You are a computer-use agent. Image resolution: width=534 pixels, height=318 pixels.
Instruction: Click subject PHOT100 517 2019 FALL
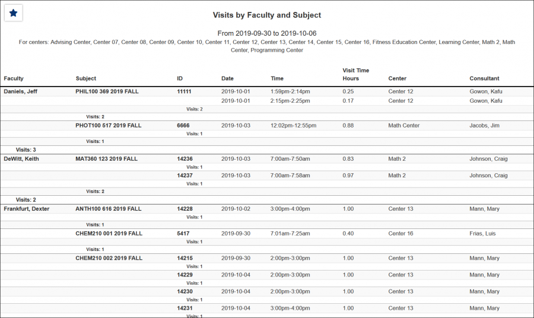click(109, 126)
